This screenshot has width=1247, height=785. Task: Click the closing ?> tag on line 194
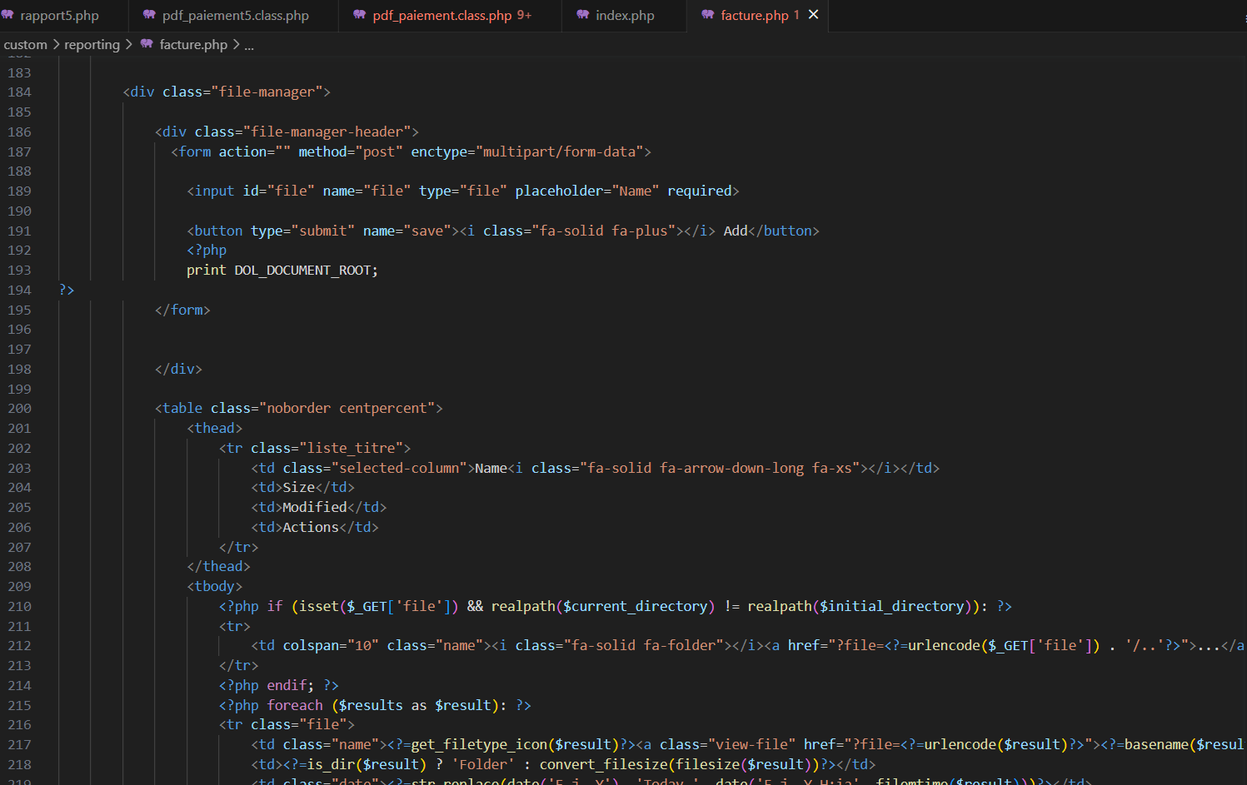pyautogui.click(x=67, y=290)
